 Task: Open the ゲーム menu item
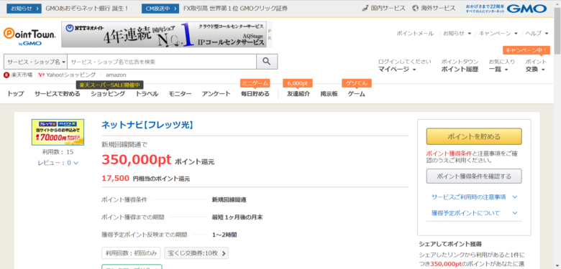(x=356, y=94)
